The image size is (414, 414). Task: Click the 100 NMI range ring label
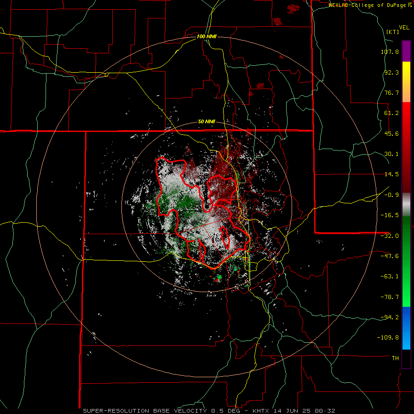207,36
